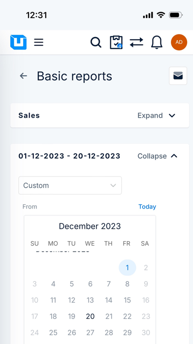
Task: Select December 7 in the calendar
Action: click(x=109, y=284)
